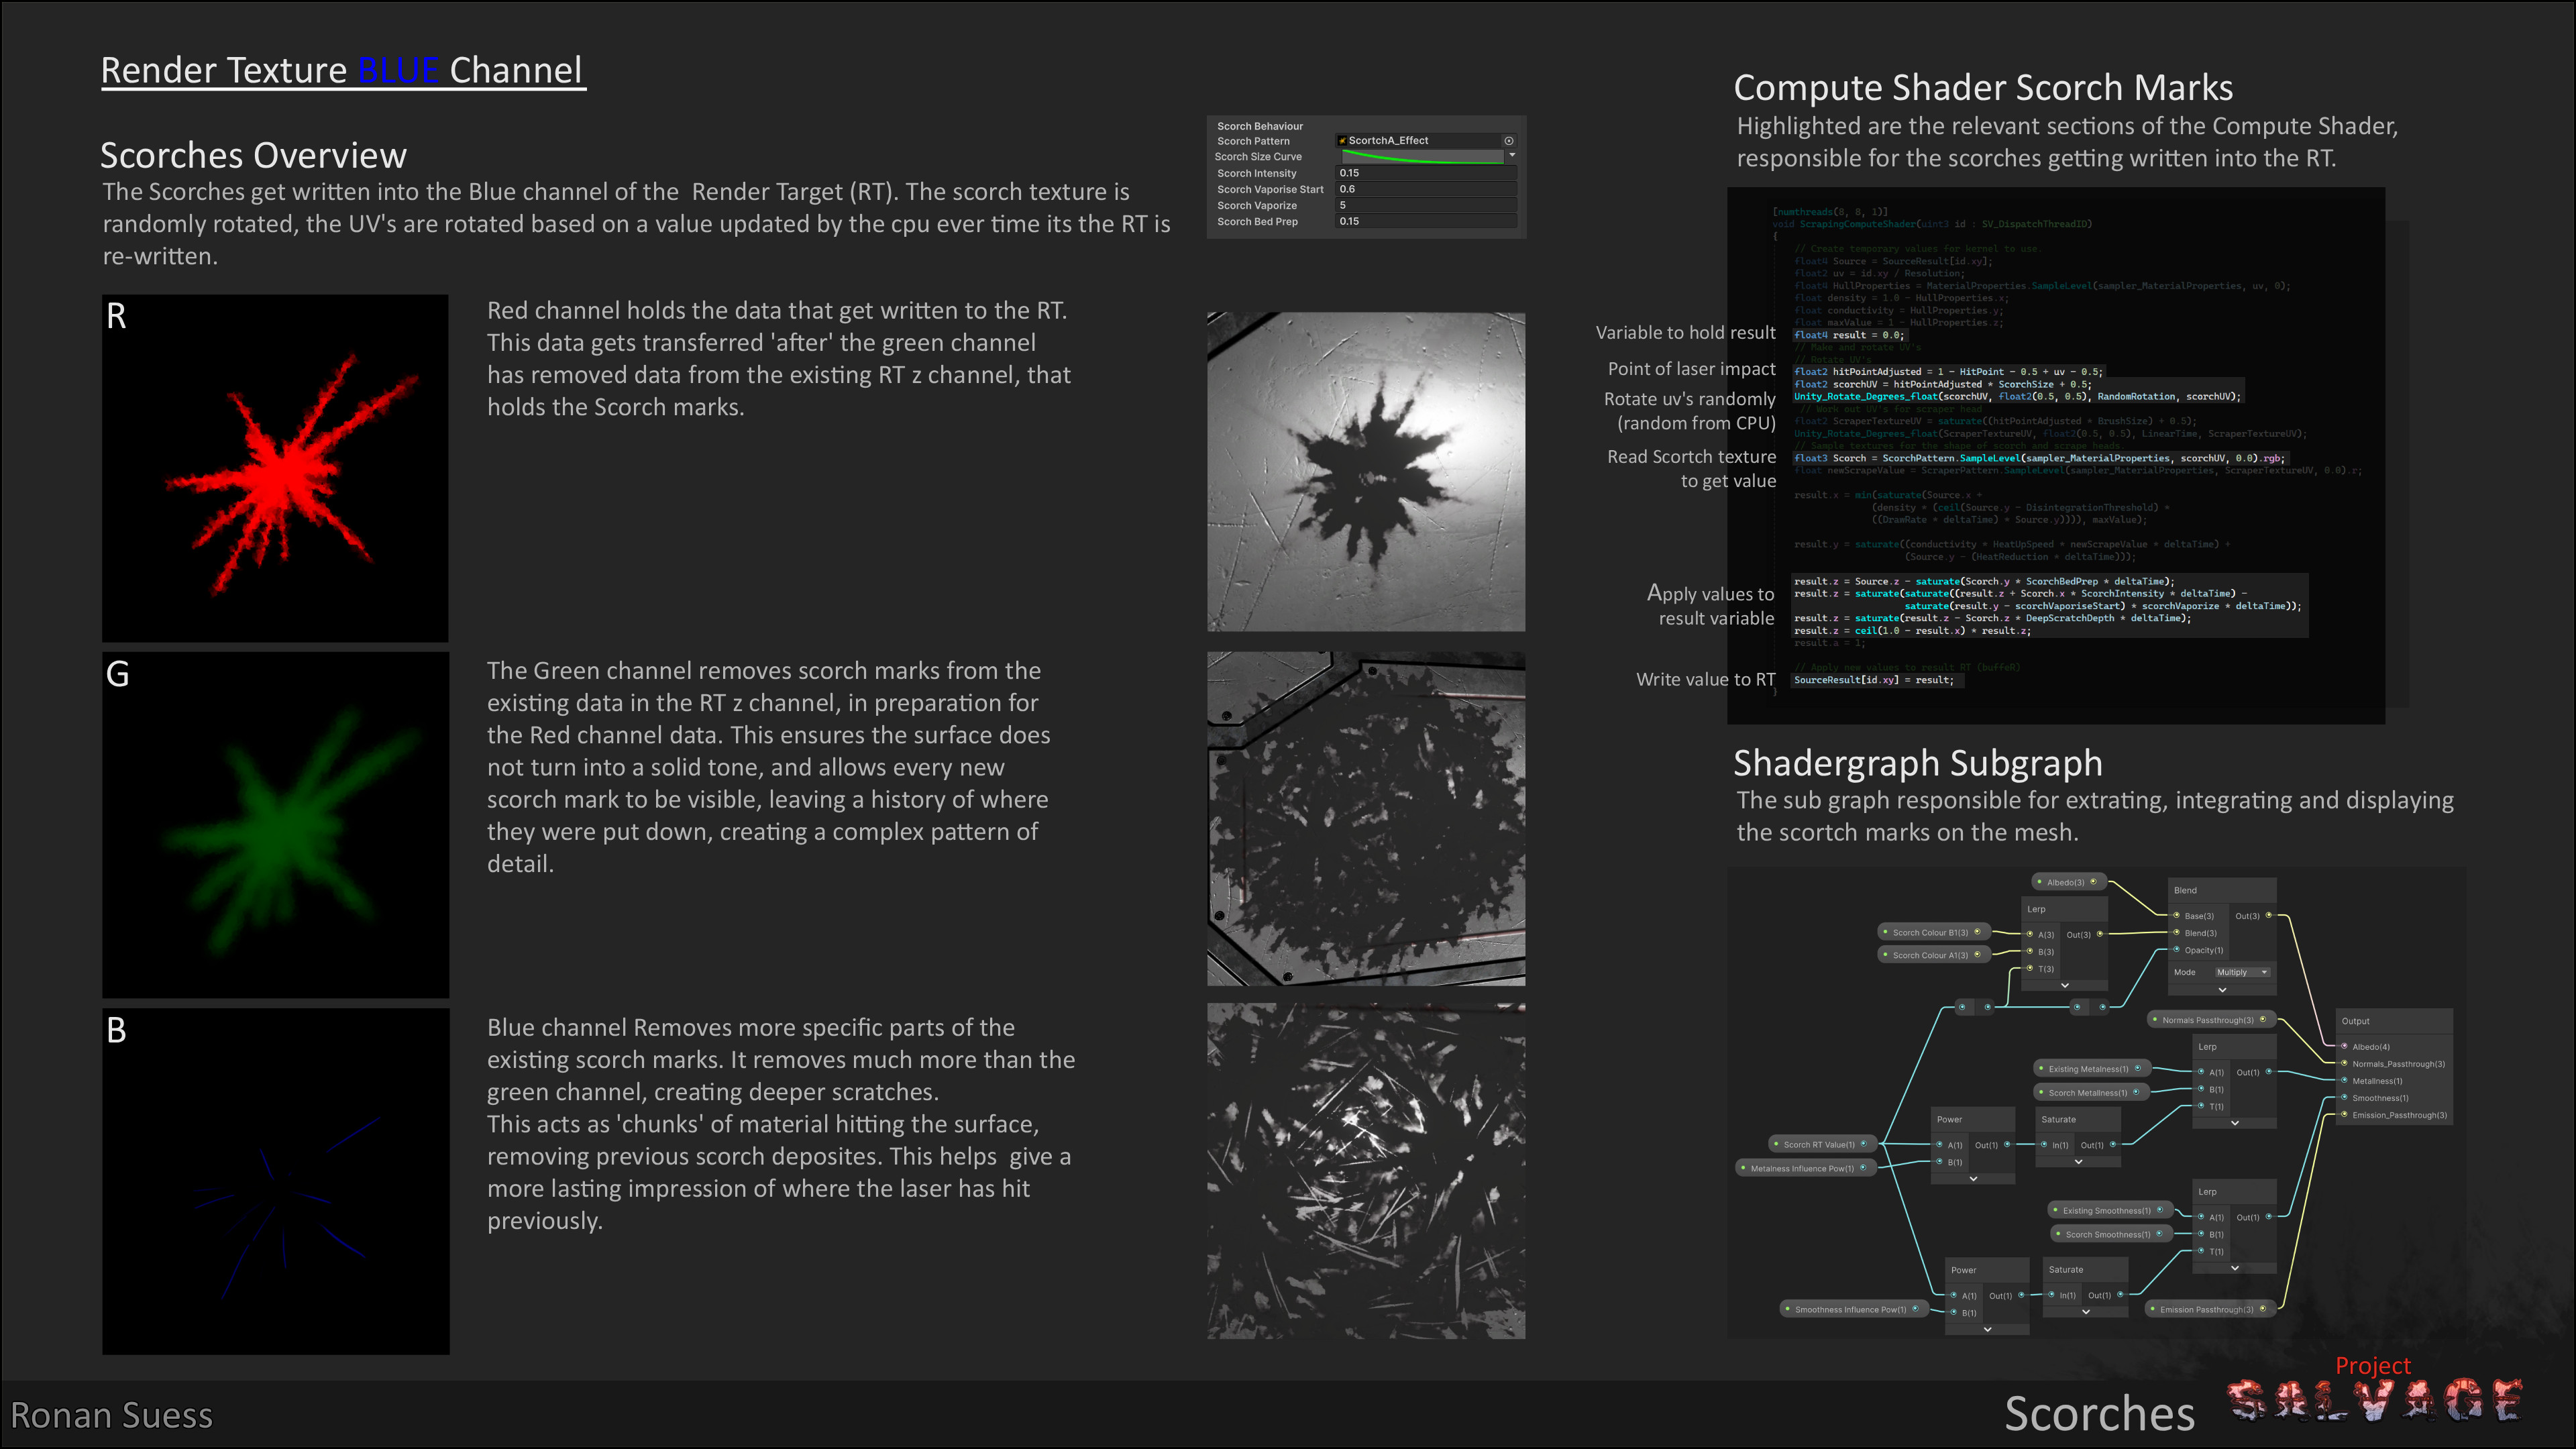Click the Albedo(4) port on the Output node
This screenshot has width=2576, height=1449.
pos(2344,1046)
